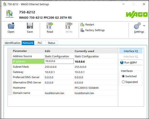Select the Separated interfaces radio button
The width and height of the screenshot is (149, 119).
point(123,82)
